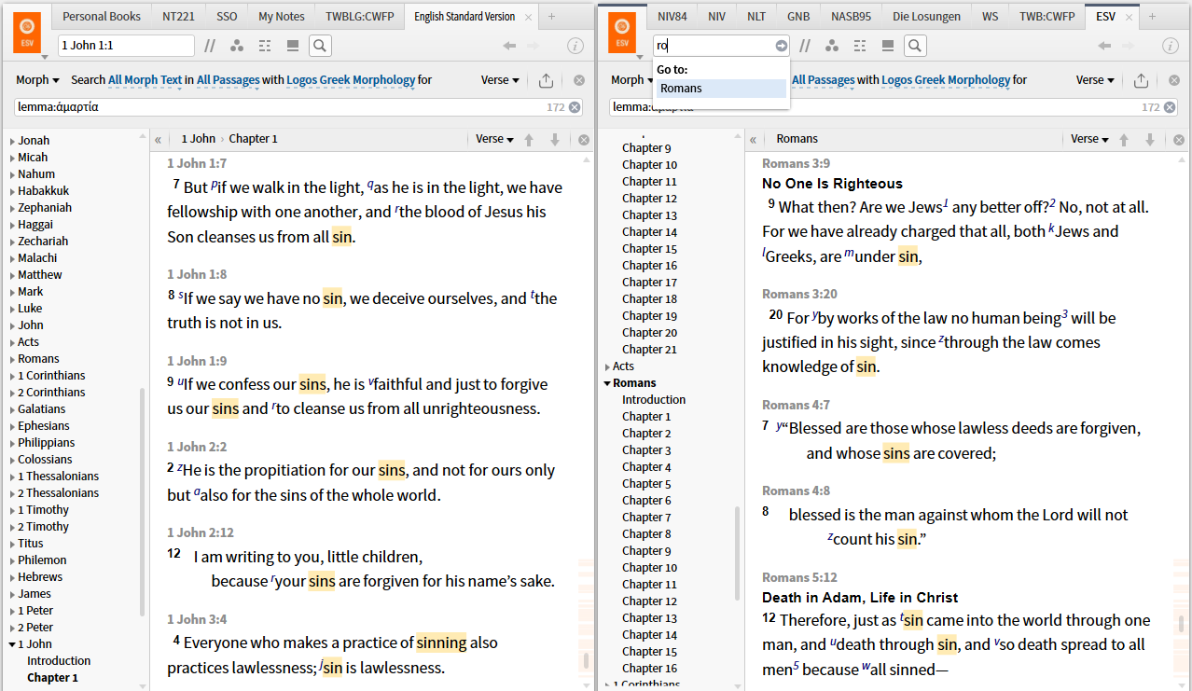Click Logos Greek Morphology link in right panel
1192x691 pixels.
click(946, 80)
